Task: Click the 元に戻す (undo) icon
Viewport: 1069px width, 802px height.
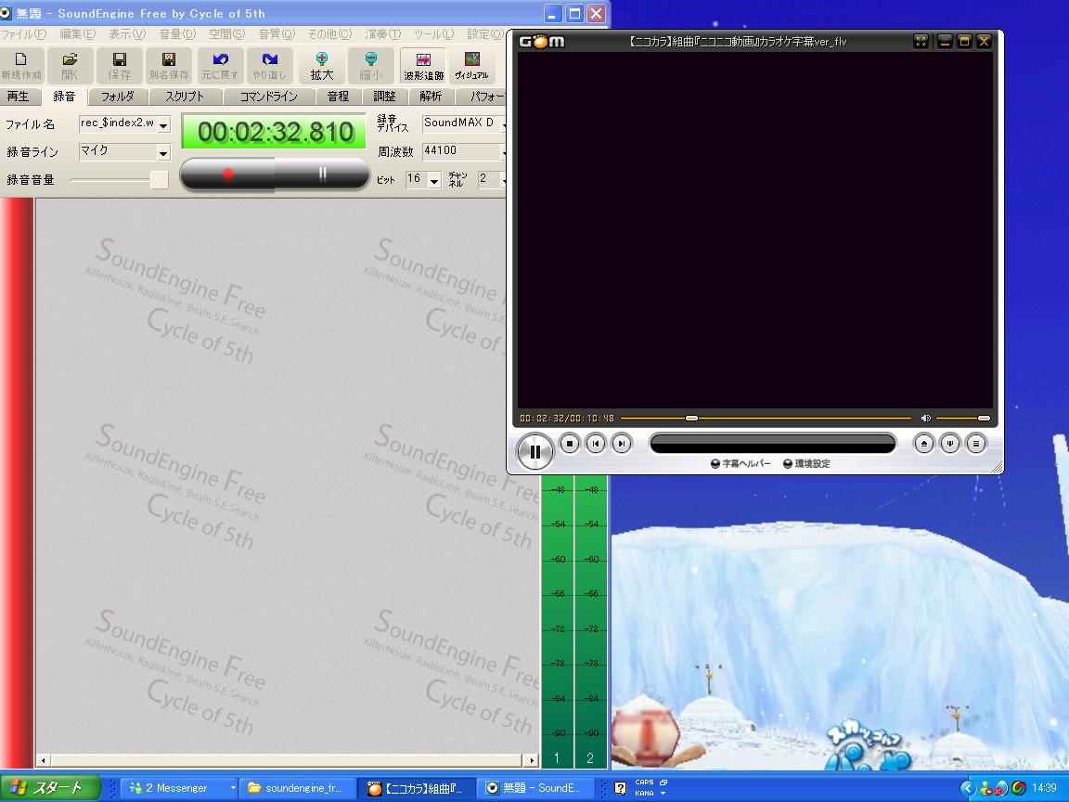Action: coord(220,66)
